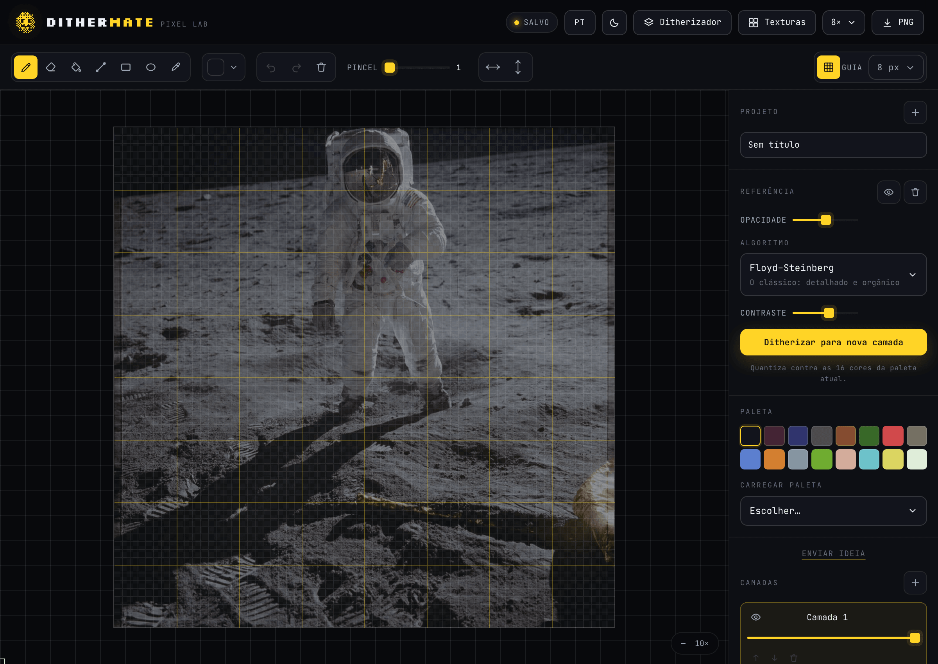Flip the canvas vertically

click(x=518, y=67)
